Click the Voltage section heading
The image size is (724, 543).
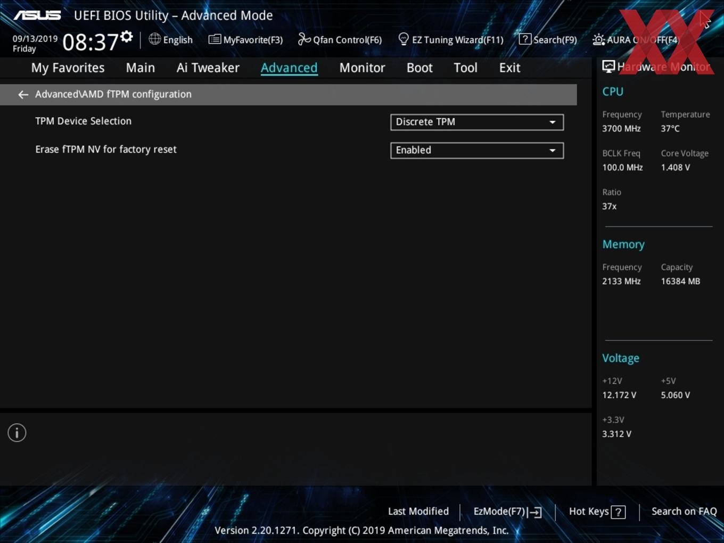coord(621,358)
